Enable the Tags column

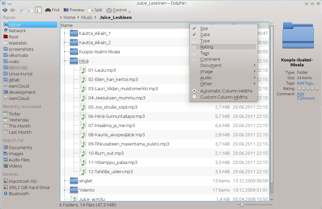(x=224, y=53)
